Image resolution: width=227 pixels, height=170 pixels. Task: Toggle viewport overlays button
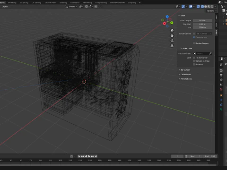coord(191,7)
